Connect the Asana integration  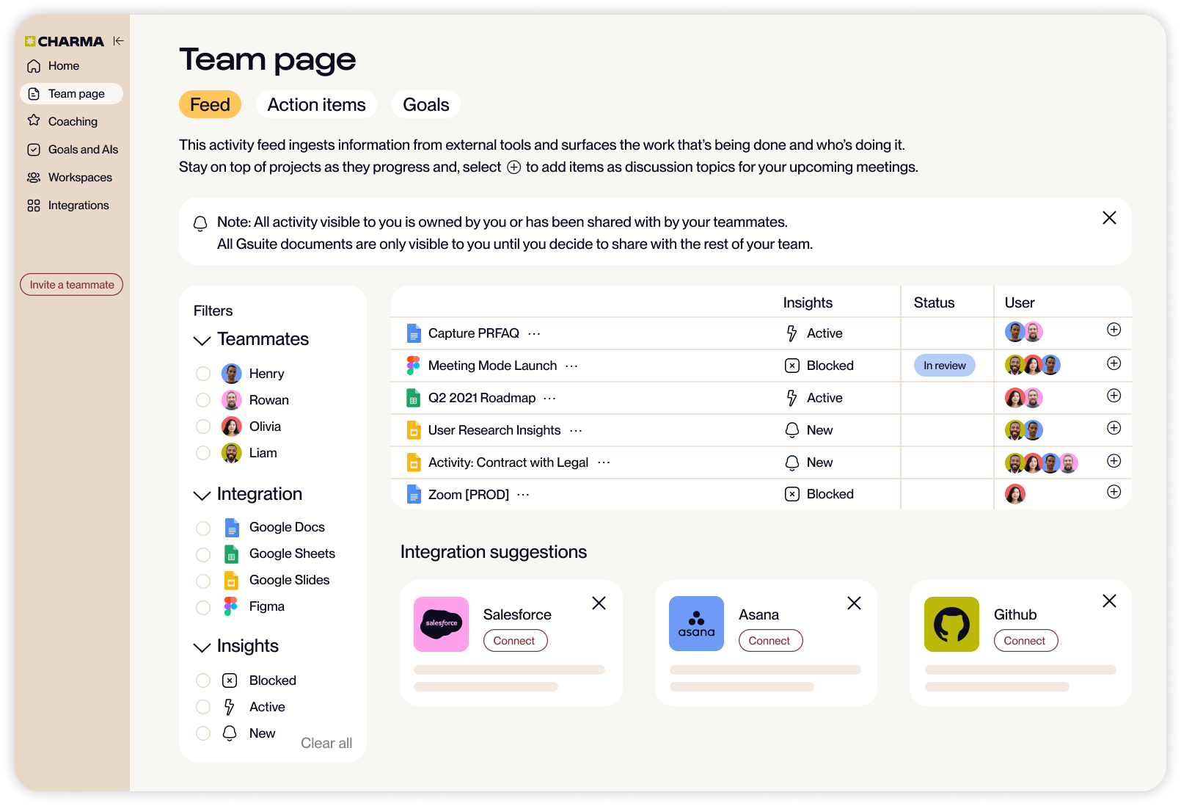(x=770, y=641)
